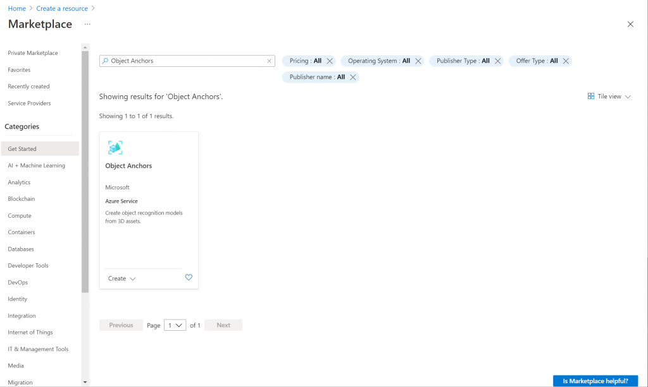Screen dimensions: 648x387
Task: Remove the Publisher name: All filter
Action: (x=354, y=76)
